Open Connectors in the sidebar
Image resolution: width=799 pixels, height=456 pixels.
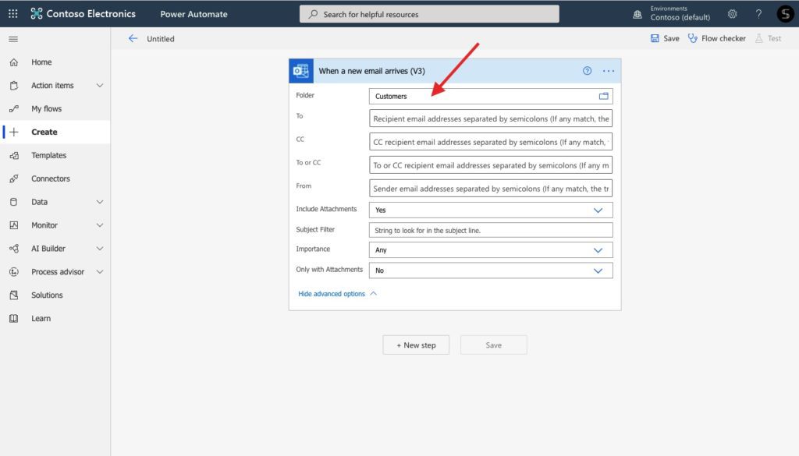51,179
